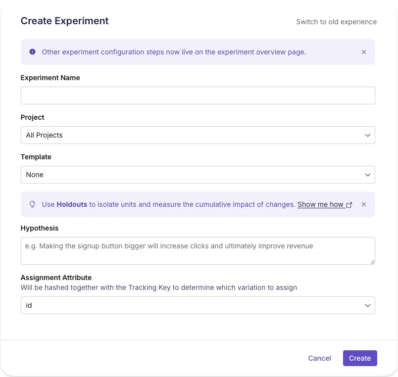
Task: Click the Project label
Action: [33, 117]
